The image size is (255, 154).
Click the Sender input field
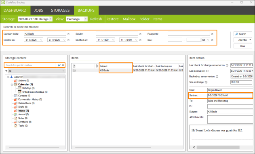click(x=117, y=34)
